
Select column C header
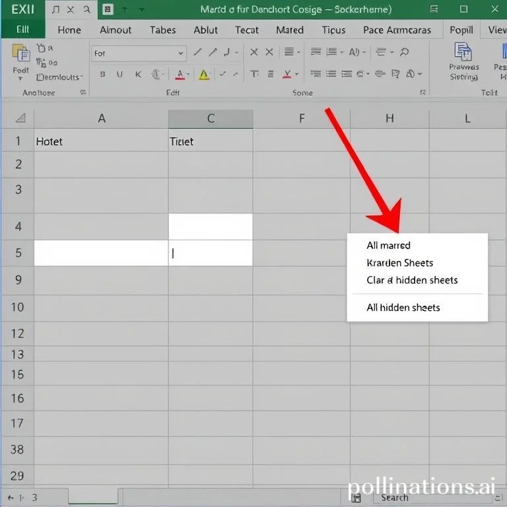[211, 119]
